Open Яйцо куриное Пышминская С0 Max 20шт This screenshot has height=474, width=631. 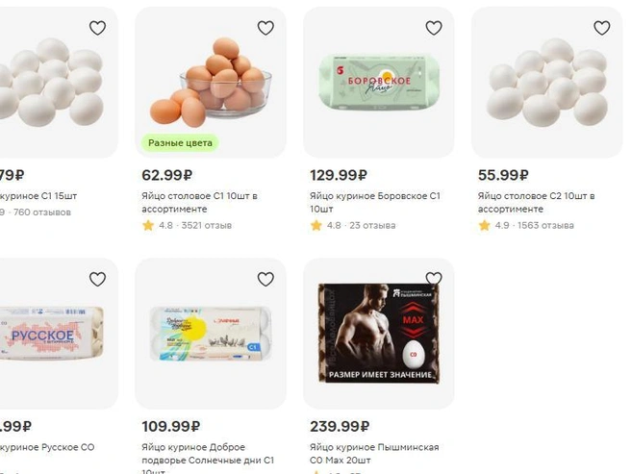(374, 454)
